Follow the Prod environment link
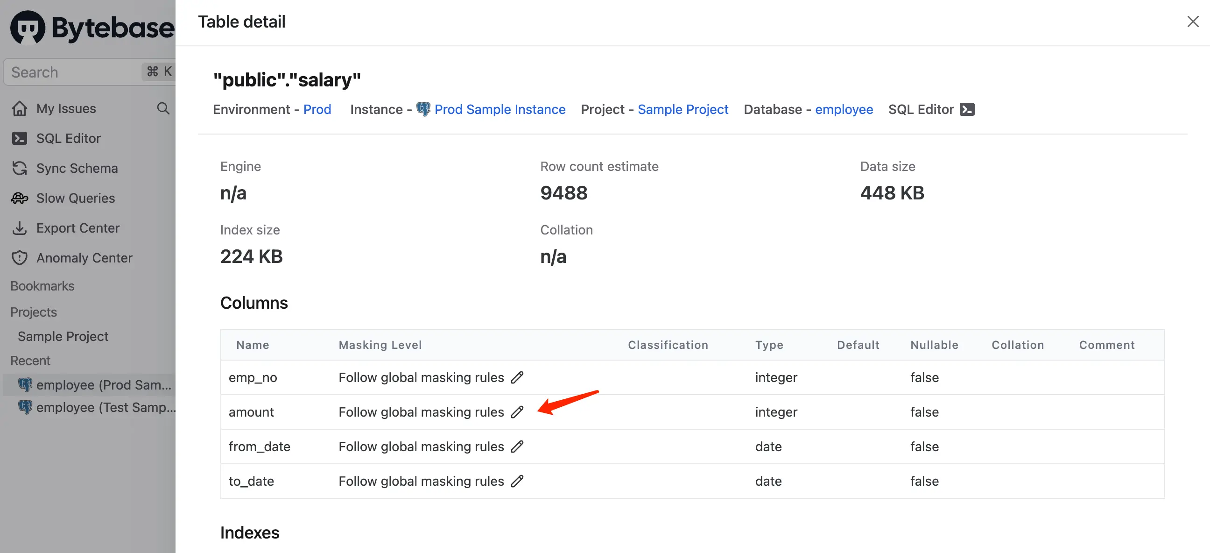The height and width of the screenshot is (553, 1210). point(317,109)
